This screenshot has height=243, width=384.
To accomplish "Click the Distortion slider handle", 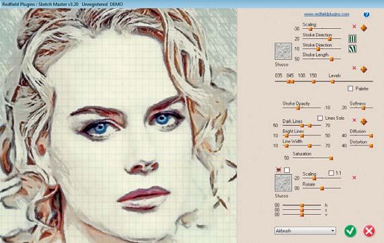I will (x=371, y=145).
